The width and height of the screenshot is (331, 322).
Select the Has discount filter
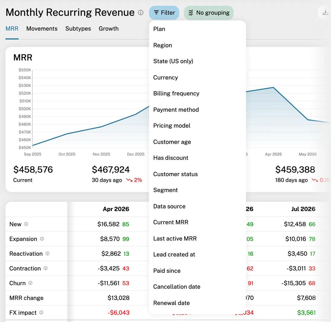[198, 158]
